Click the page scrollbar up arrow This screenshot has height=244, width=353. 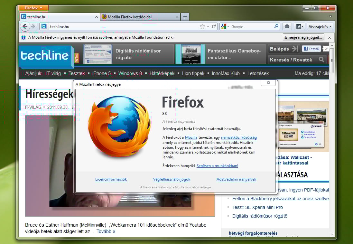(x=332, y=45)
